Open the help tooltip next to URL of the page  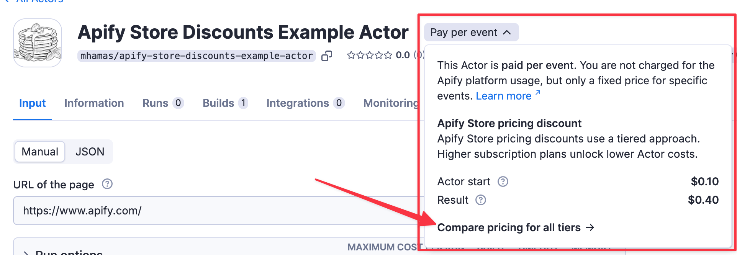pyautogui.click(x=107, y=184)
